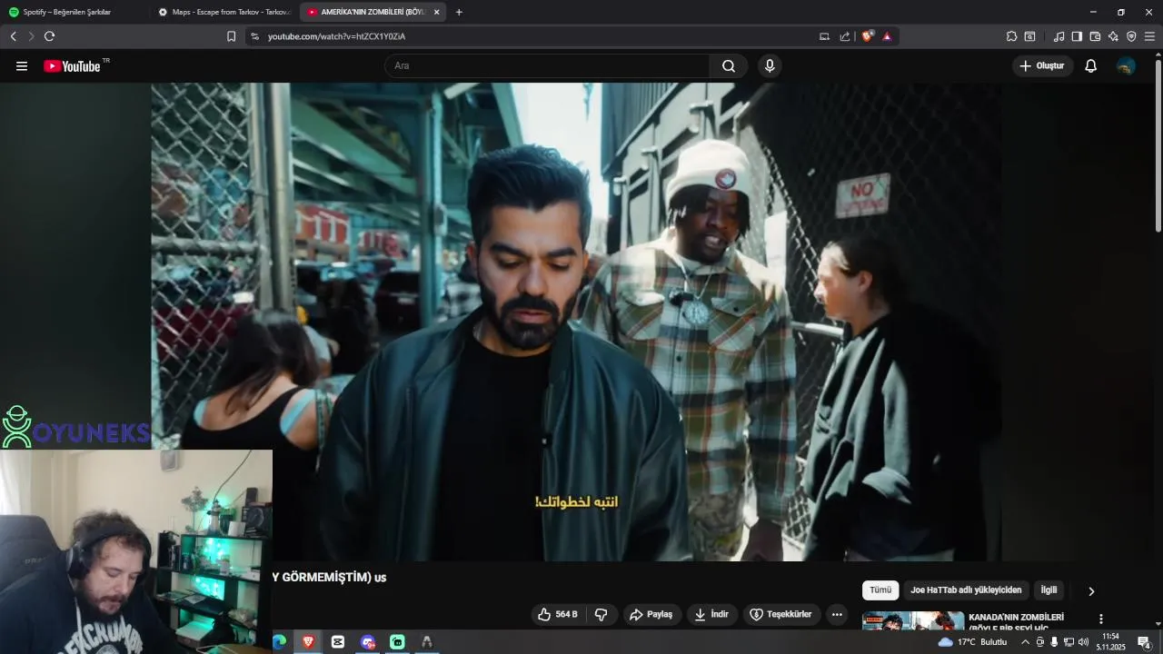Bookmark this page with the bookmark icon
Screen dimensions: 1163x654
tap(231, 36)
